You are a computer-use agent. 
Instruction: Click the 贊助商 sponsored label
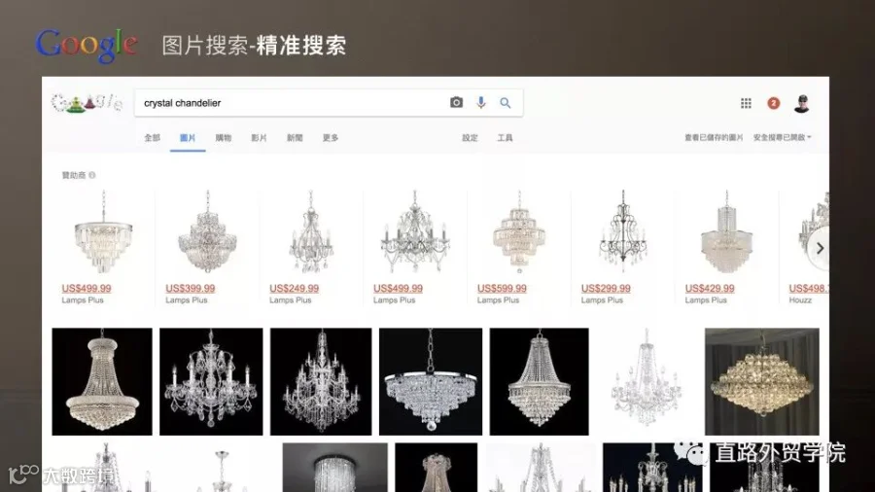(74, 175)
